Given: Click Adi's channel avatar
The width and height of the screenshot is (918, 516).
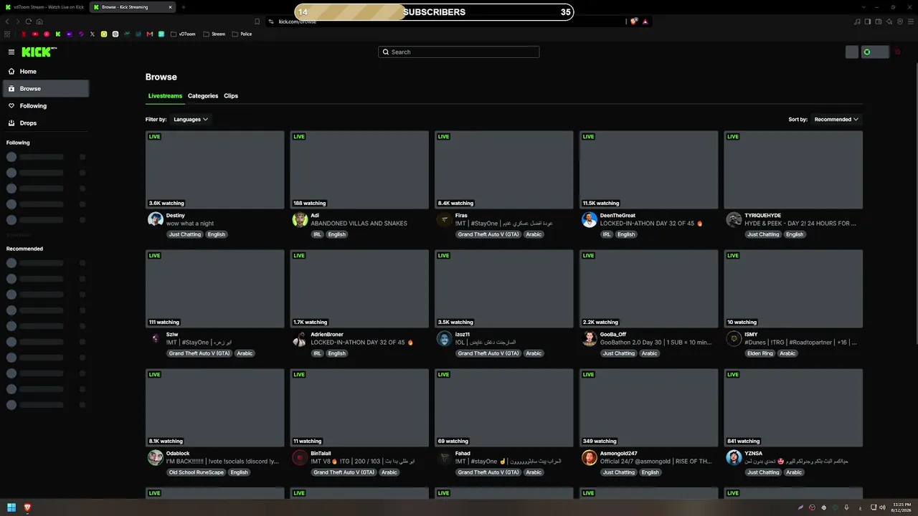Looking at the screenshot, I should point(300,219).
